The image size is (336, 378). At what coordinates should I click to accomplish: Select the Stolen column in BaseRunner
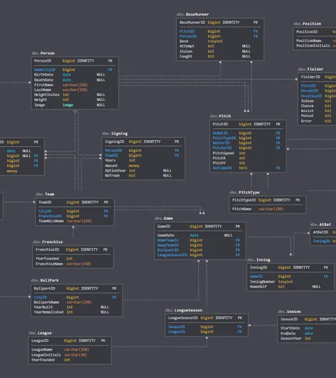pos(220,51)
